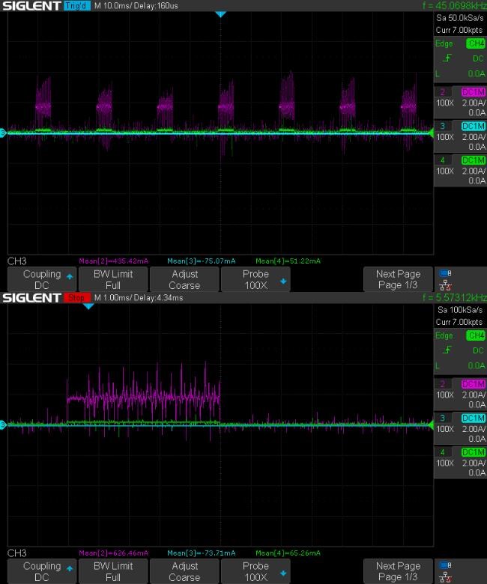Toggle Adjust Coarse in the Stop capture

(184, 571)
